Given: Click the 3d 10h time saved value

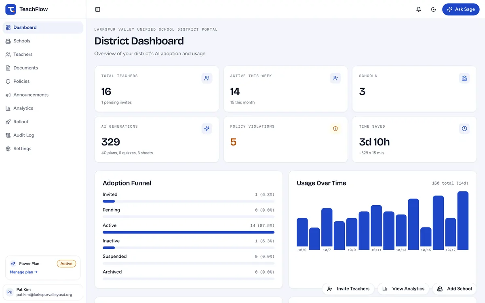Looking at the screenshot, I should (x=374, y=142).
